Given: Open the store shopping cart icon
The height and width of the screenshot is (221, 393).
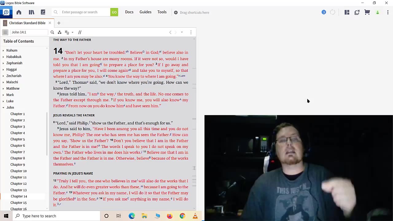Looking at the screenshot, I should [x=367, y=12].
